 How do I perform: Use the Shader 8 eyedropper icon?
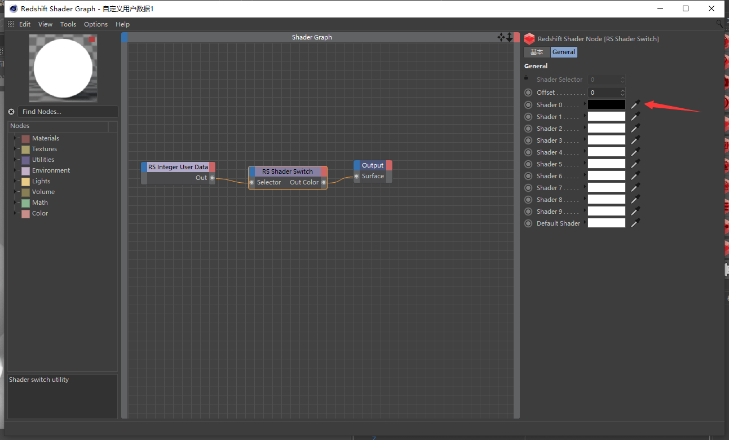tap(635, 199)
